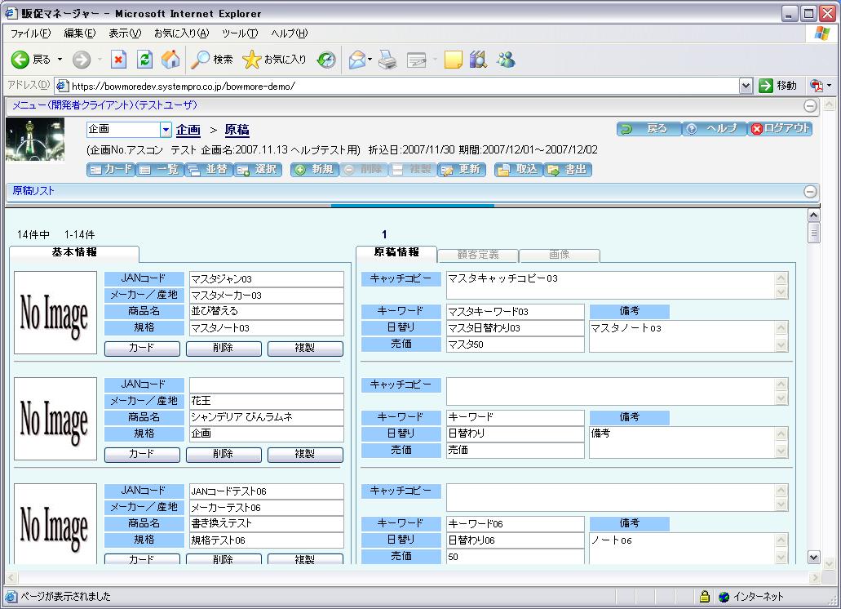Click the Print icon
The width and height of the screenshot is (841, 609).
[x=387, y=60]
